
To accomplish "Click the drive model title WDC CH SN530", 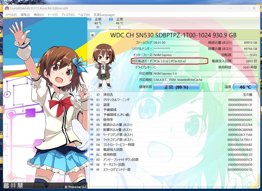I will coord(173,35).
